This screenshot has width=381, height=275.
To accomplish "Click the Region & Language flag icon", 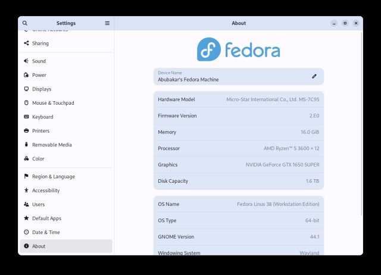I will pos(26,176).
